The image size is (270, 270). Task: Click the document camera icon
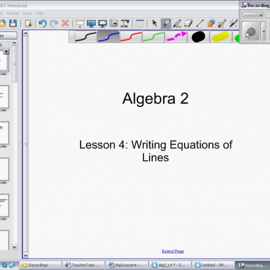click(125, 23)
